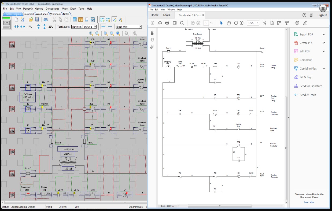The image size is (332, 211).
Task: Expand the Combine Files tool
Action: 324,69
